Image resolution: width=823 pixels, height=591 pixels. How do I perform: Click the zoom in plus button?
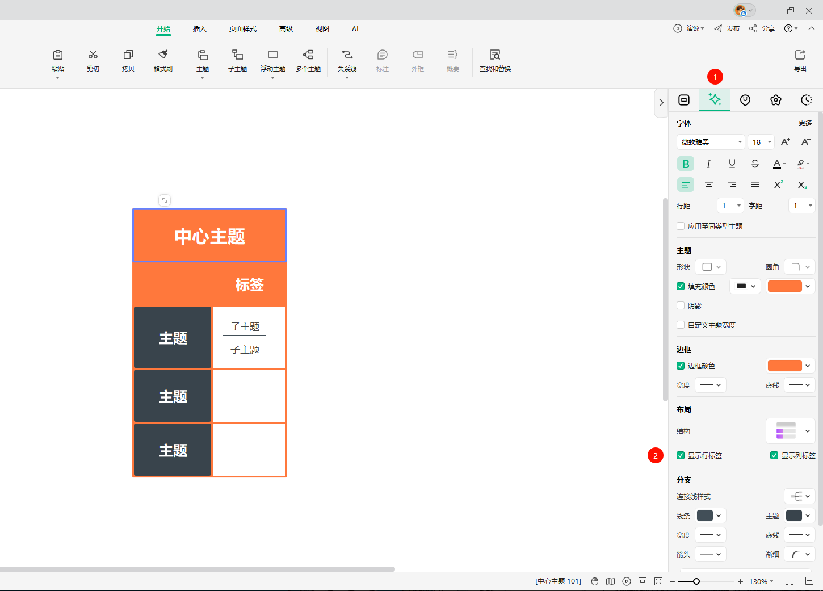point(740,581)
